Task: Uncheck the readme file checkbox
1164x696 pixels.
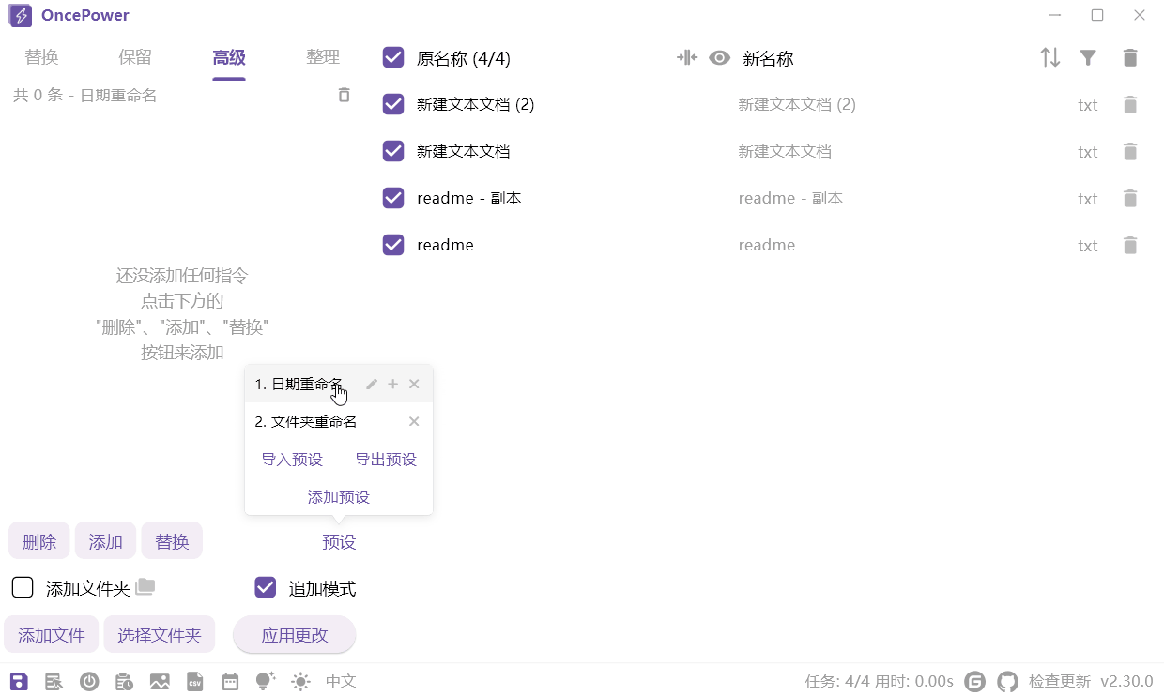Action: point(393,245)
